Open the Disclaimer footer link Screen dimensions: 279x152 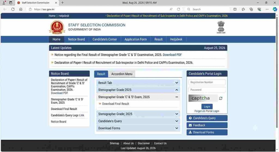click(x=144, y=143)
